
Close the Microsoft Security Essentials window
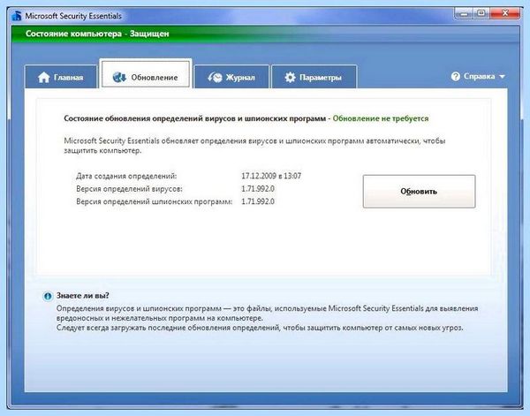point(504,13)
